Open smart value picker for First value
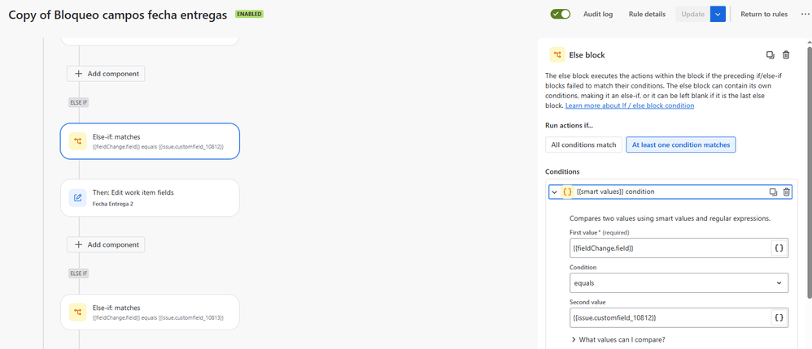This screenshot has width=812, height=349. coord(779,248)
